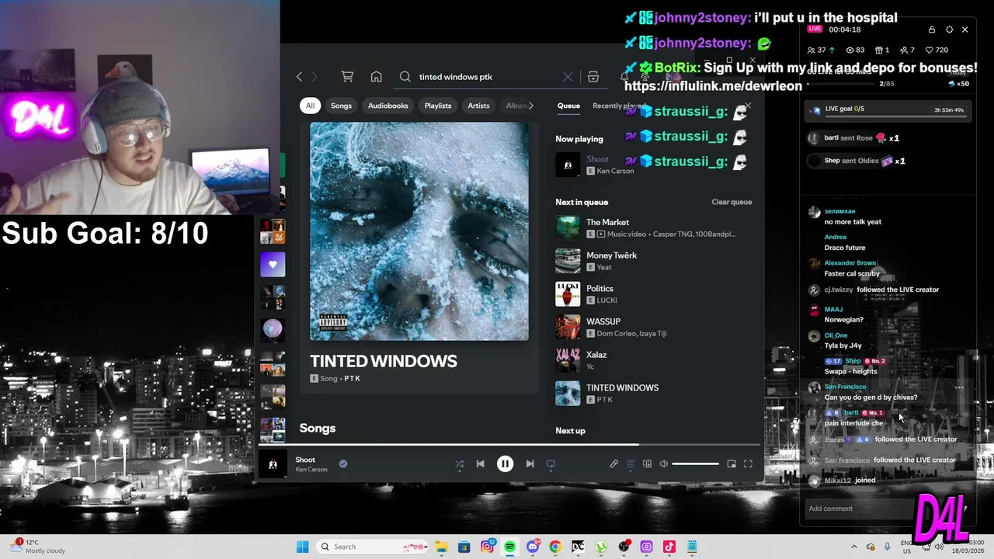Screen dimensions: 994x559
Task: Open Discord from the taskbar
Action: pos(533,547)
